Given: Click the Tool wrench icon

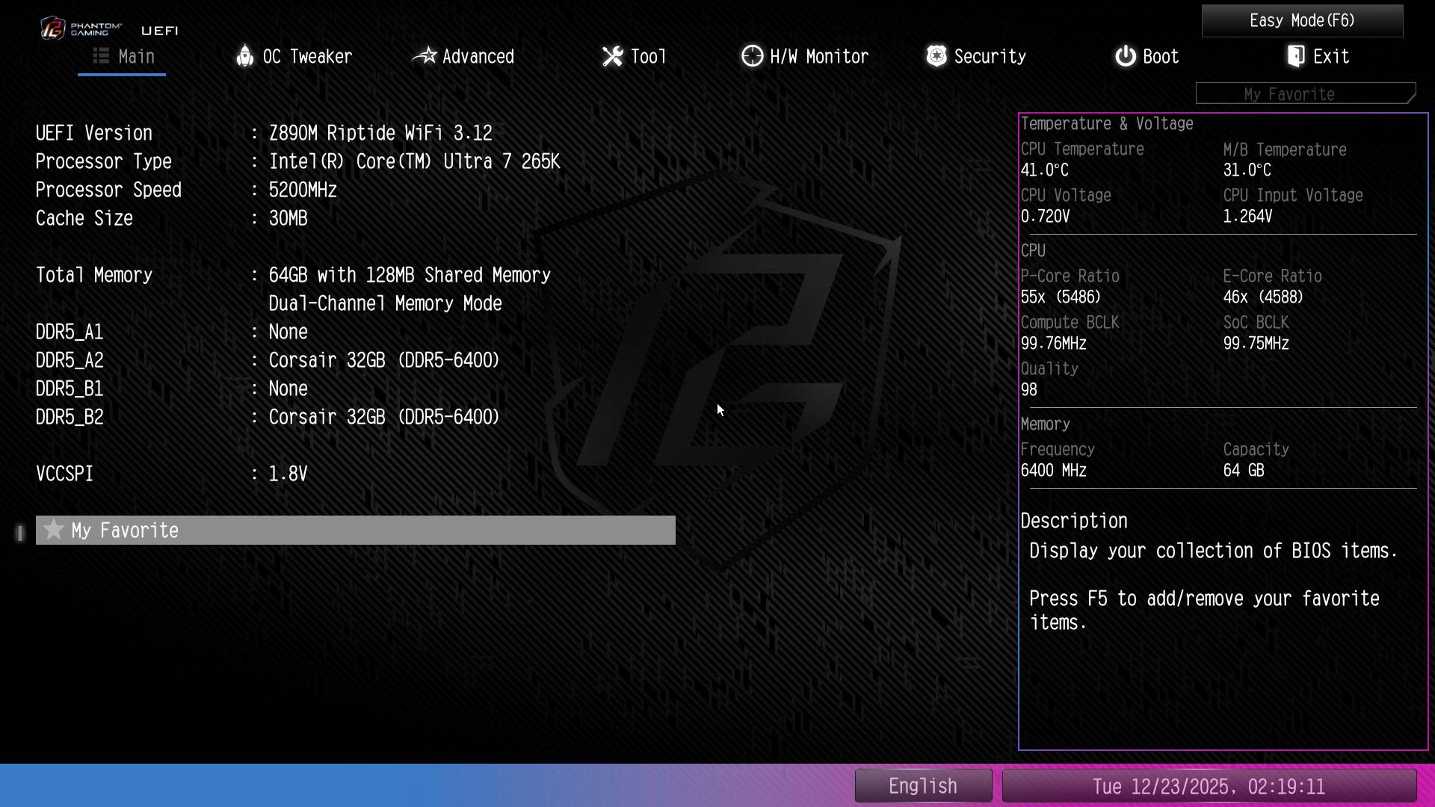Looking at the screenshot, I should [x=612, y=56].
